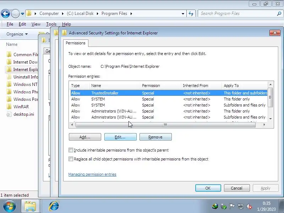Open the recent pages dropdown arrow

[22, 14]
